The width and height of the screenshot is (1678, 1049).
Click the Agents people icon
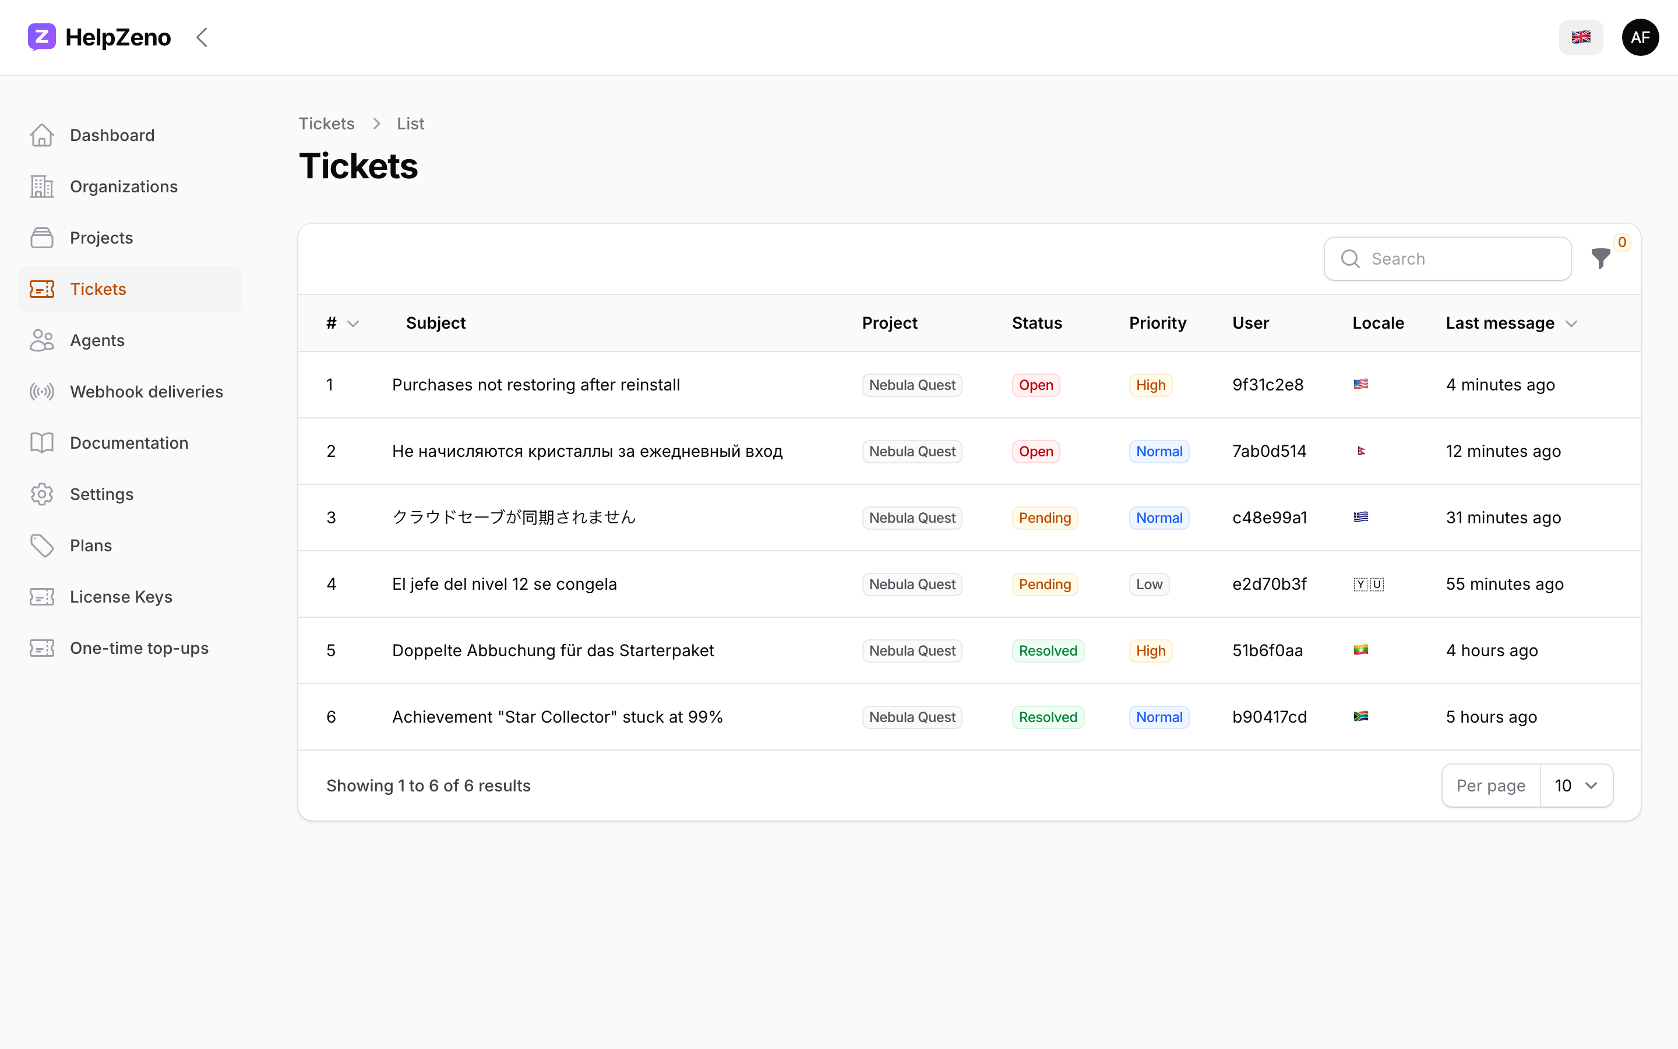click(x=41, y=341)
